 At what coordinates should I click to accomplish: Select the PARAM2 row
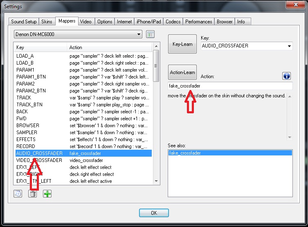coord(83,84)
